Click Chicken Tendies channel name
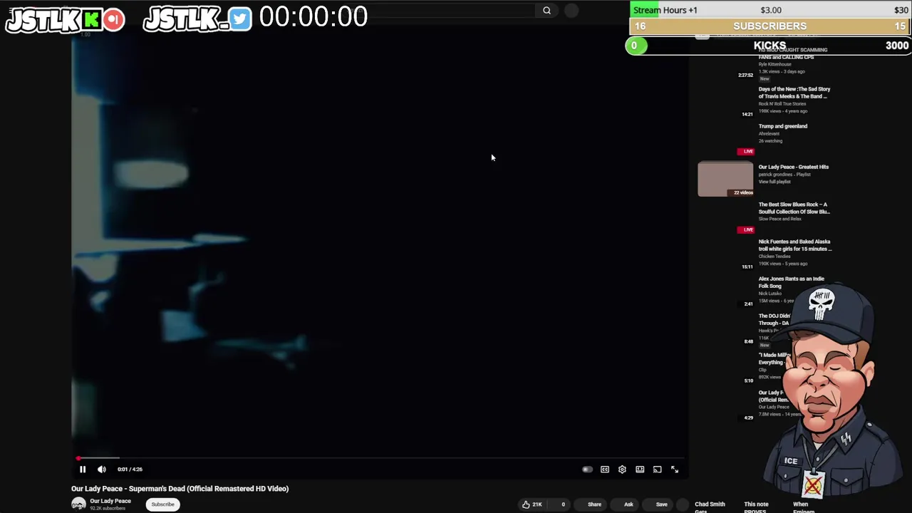Image resolution: width=912 pixels, height=513 pixels. click(774, 256)
